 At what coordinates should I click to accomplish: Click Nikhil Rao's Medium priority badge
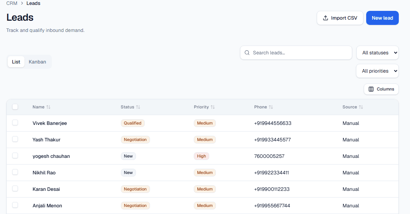[205, 173]
